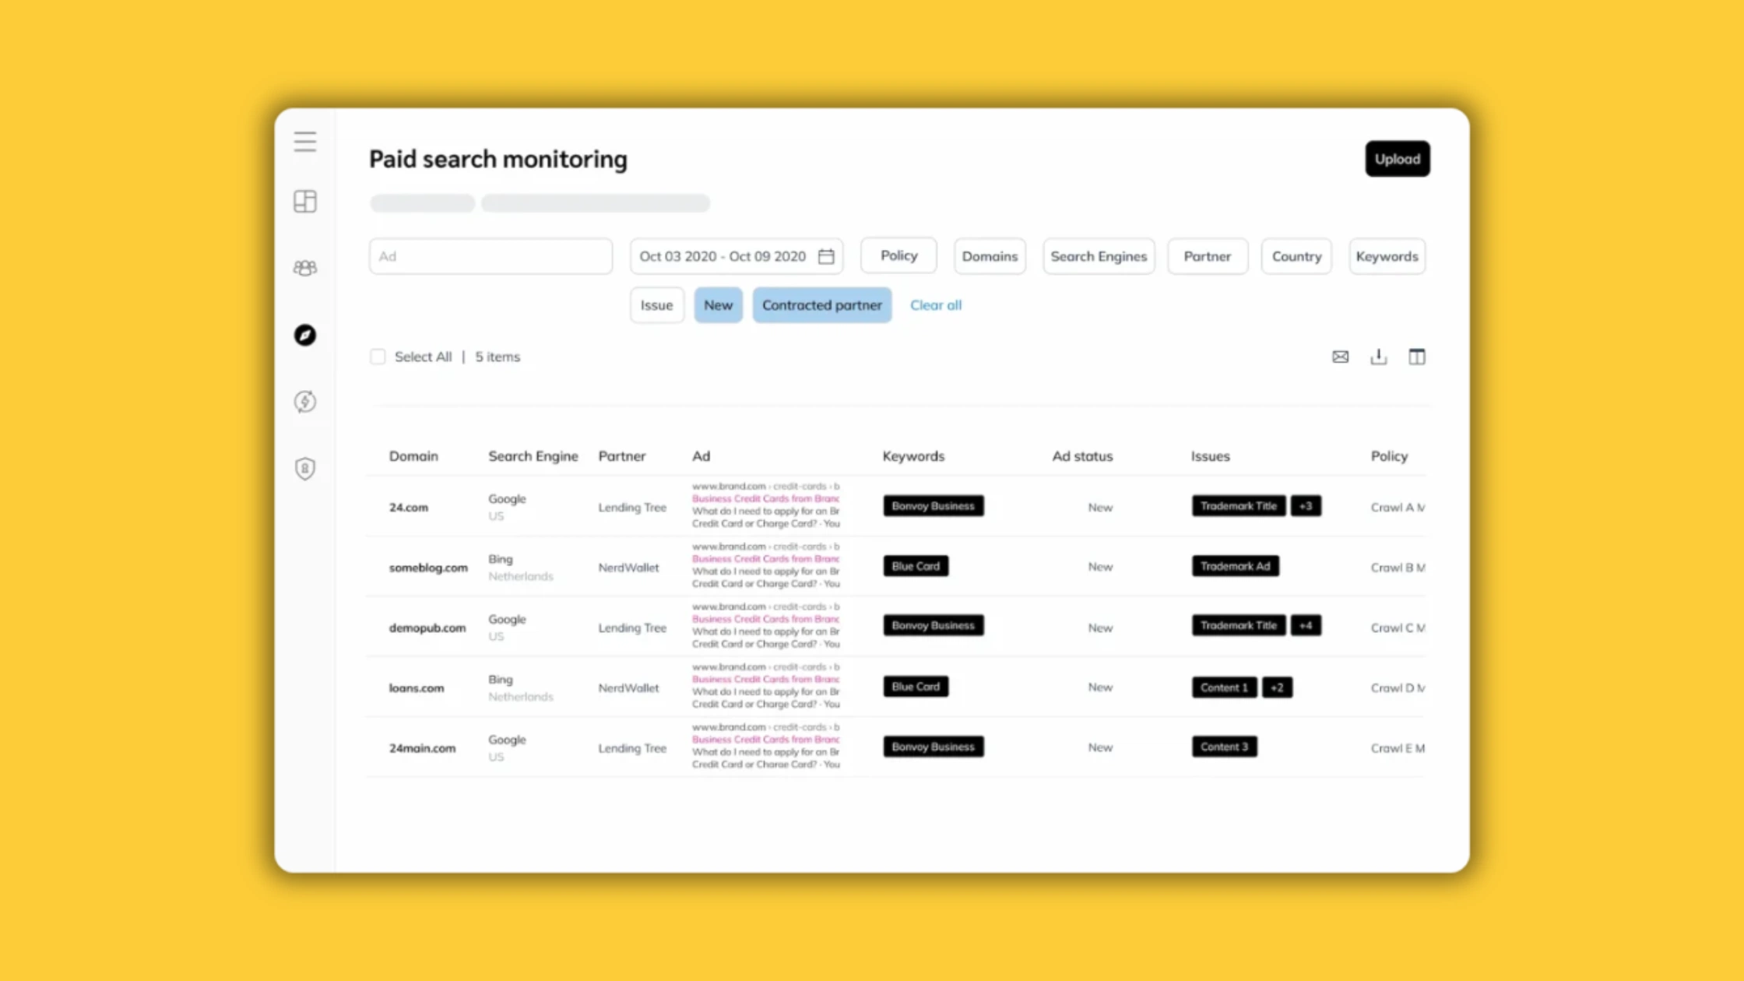Select the team members icon in sidebar
1744x981 pixels.
[x=304, y=268]
